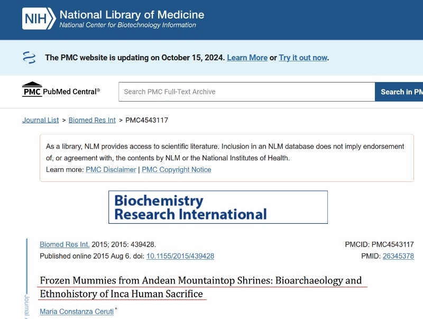Viewport: 423px width, 319px height.
Task: Open the PMC Disclaimer link
Action: tap(111, 169)
